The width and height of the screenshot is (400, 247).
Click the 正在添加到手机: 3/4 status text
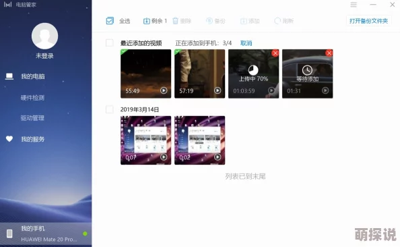[x=203, y=43]
